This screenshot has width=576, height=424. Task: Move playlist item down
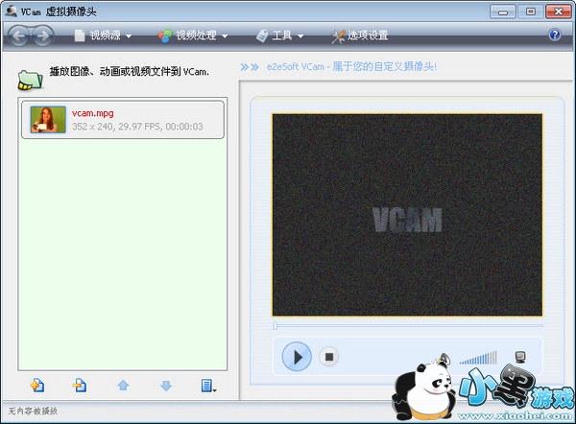point(166,385)
